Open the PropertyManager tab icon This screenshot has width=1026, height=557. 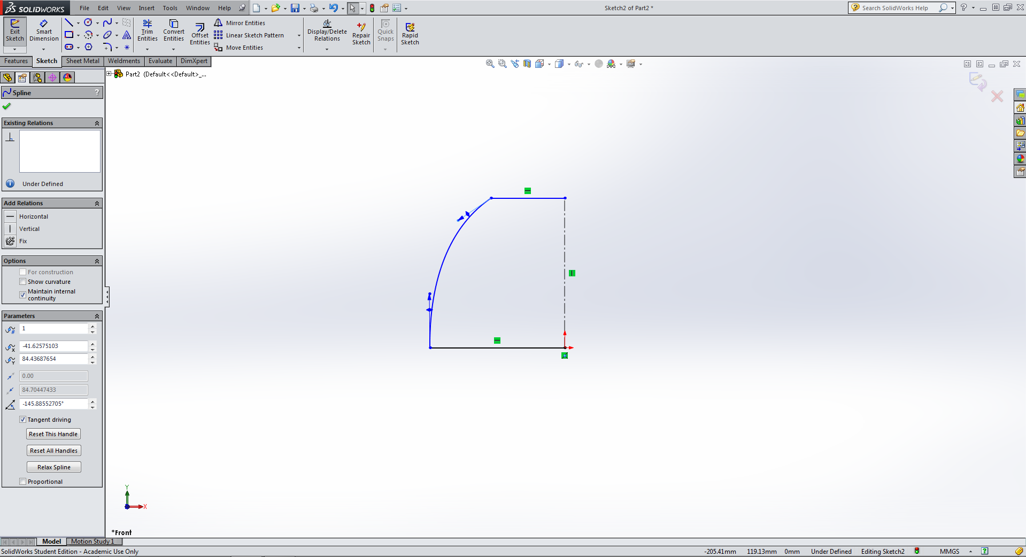[x=22, y=78]
